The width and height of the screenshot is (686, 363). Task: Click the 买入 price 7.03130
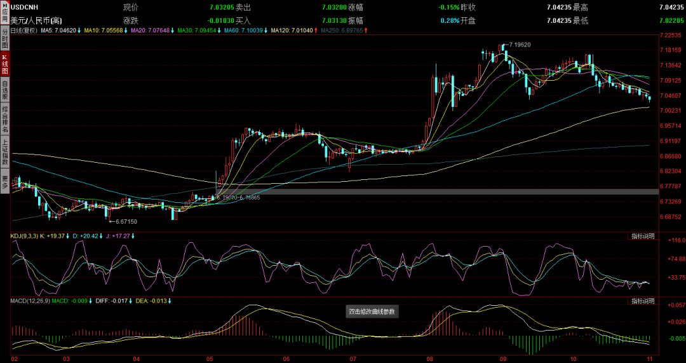(x=334, y=20)
